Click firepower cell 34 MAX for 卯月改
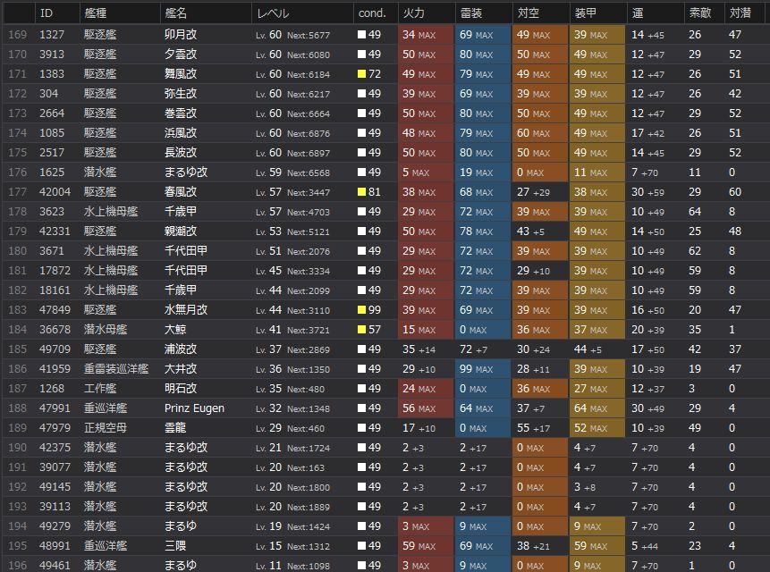The width and height of the screenshot is (770, 572). (x=426, y=35)
